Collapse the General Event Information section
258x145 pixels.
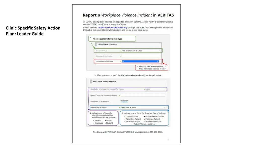click(x=96, y=44)
